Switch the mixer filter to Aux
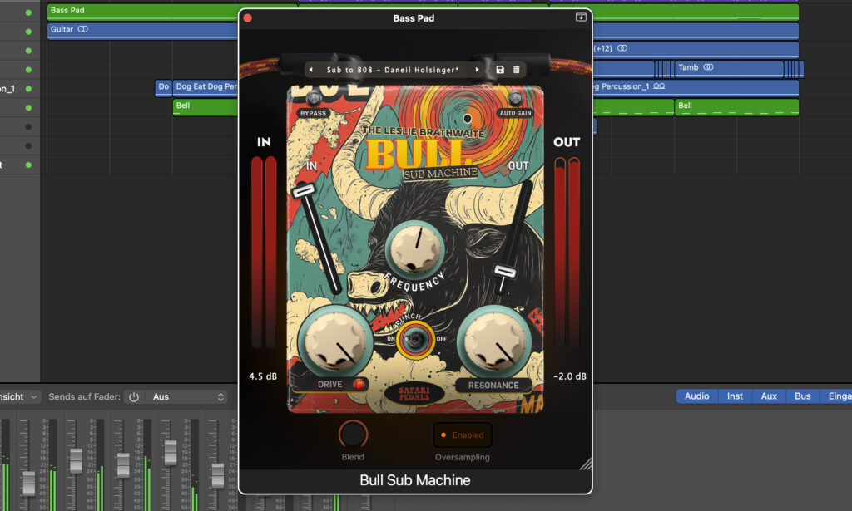Screen dimensions: 852x511 768,396
